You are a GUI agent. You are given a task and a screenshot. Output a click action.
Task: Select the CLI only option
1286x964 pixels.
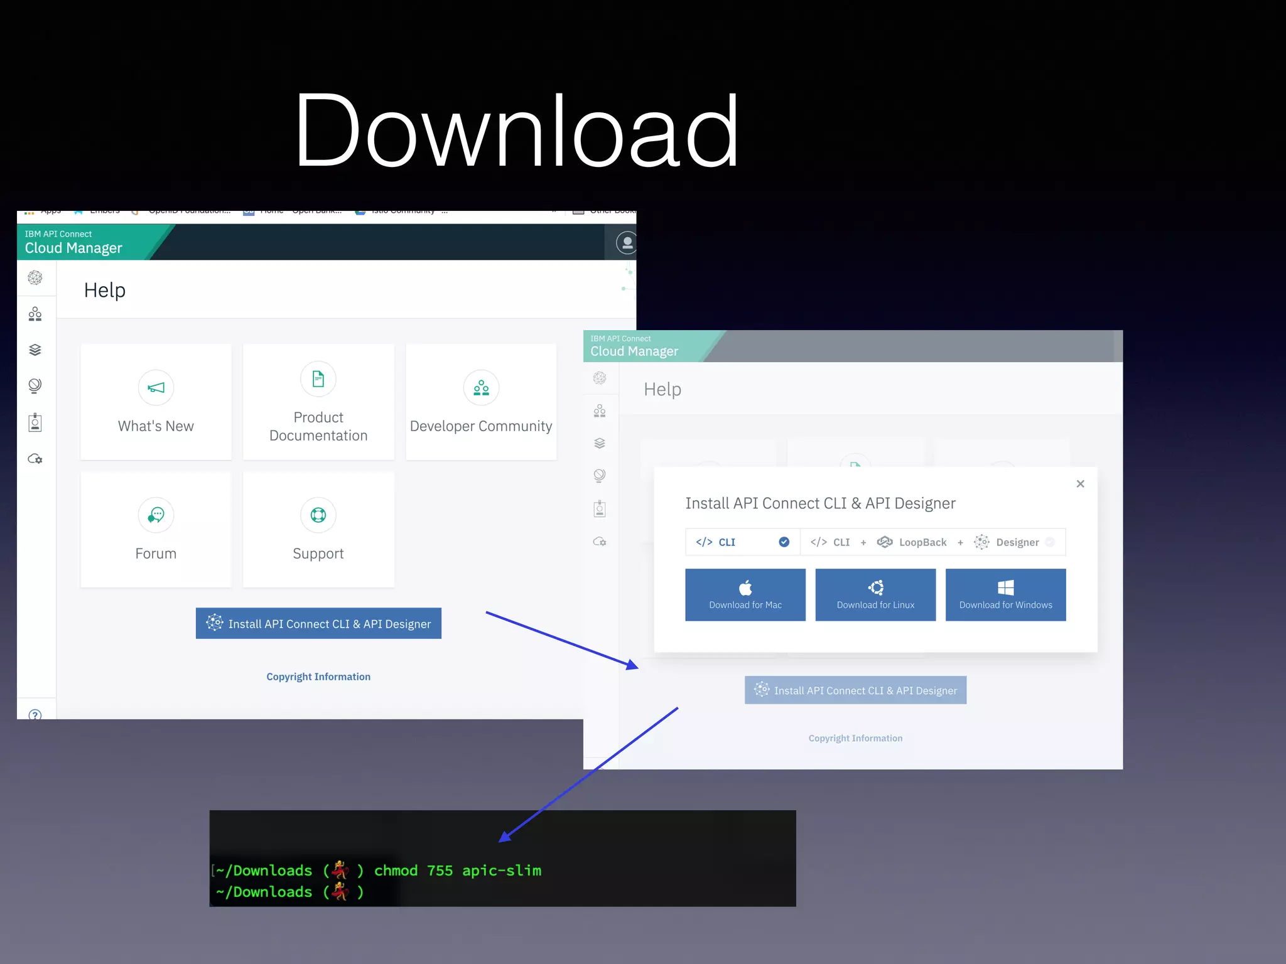click(743, 542)
